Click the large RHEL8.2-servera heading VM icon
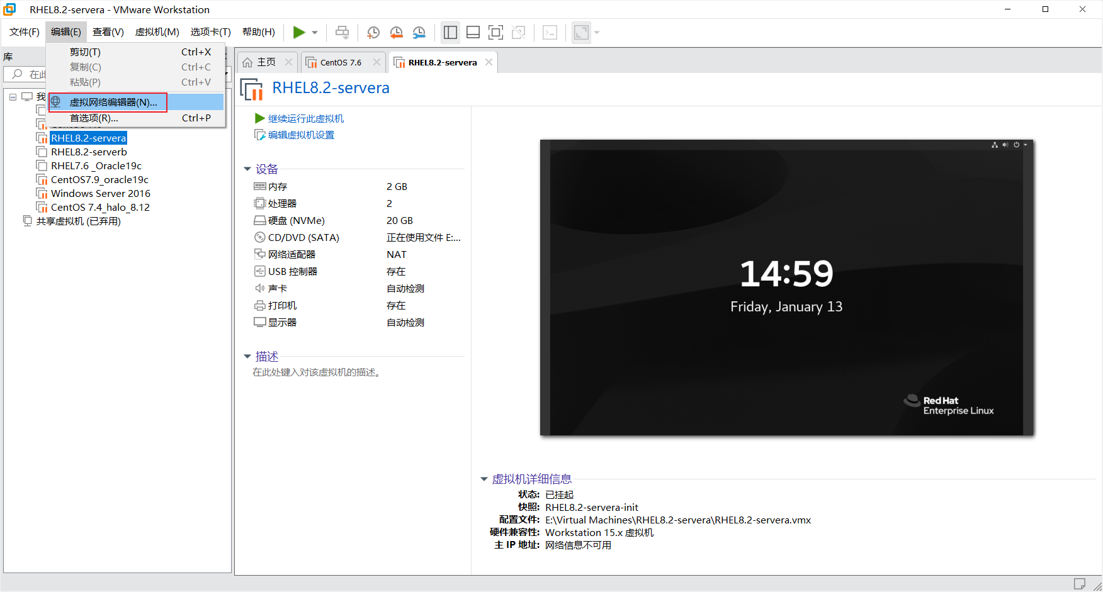Image resolution: width=1103 pixels, height=592 pixels. tap(252, 89)
